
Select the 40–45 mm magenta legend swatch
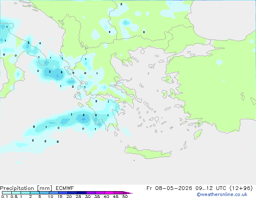coord(109,193)
